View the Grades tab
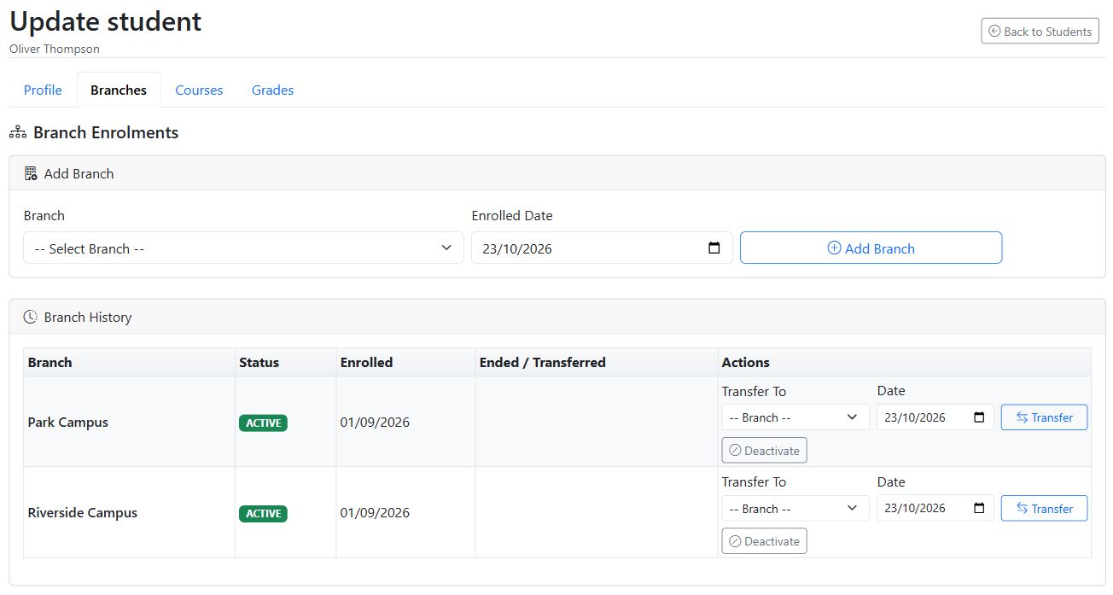 coord(272,90)
